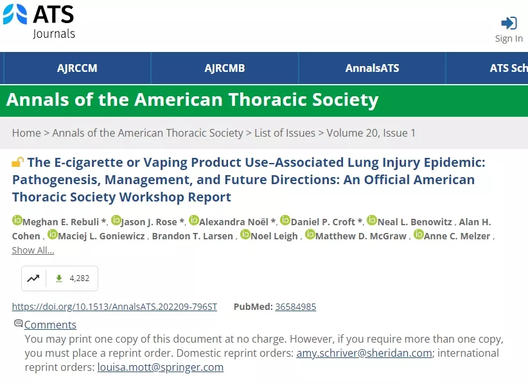Open the AJRCCM journal tab
Screen dimensions: 528x385
click(x=77, y=68)
